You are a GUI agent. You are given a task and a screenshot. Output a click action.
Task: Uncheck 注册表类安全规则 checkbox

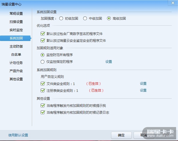pyautogui.click(x=43, y=90)
